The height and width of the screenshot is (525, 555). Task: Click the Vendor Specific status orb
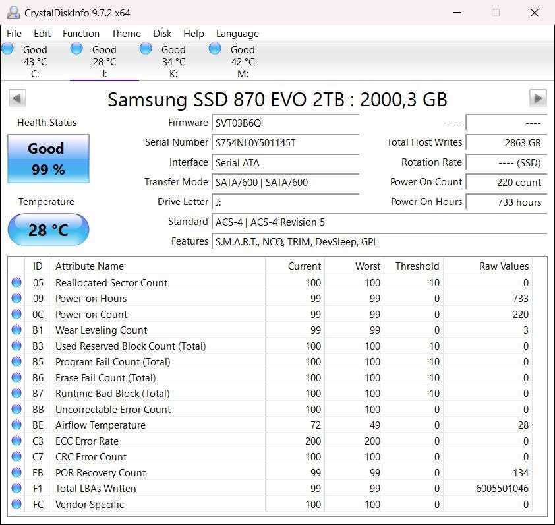(x=16, y=505)
